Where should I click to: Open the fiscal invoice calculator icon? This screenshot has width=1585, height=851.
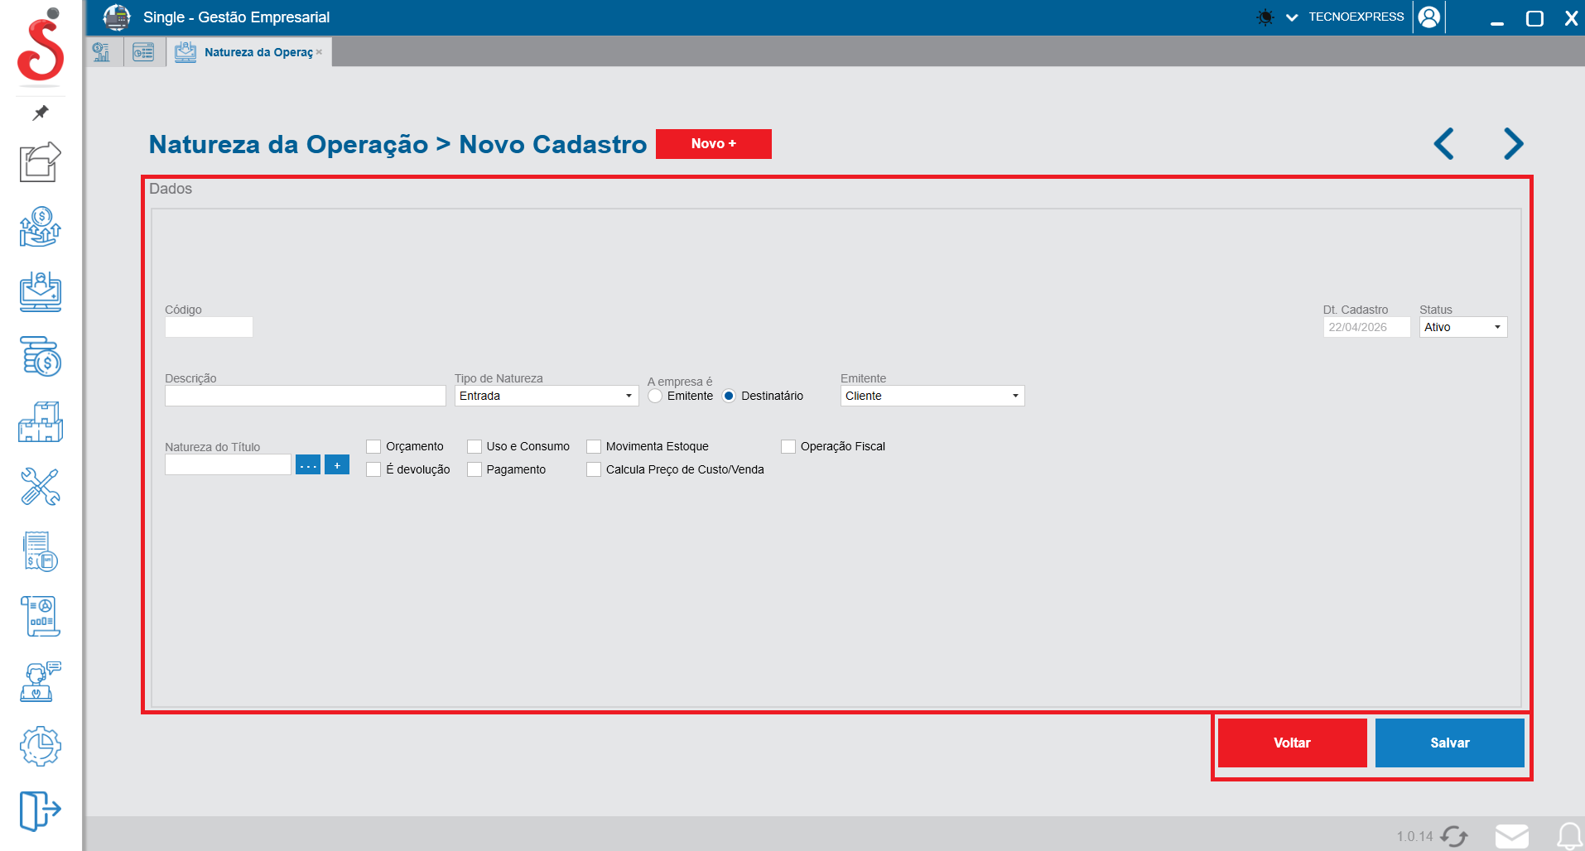pyautogui.click(x=39, y=553)
